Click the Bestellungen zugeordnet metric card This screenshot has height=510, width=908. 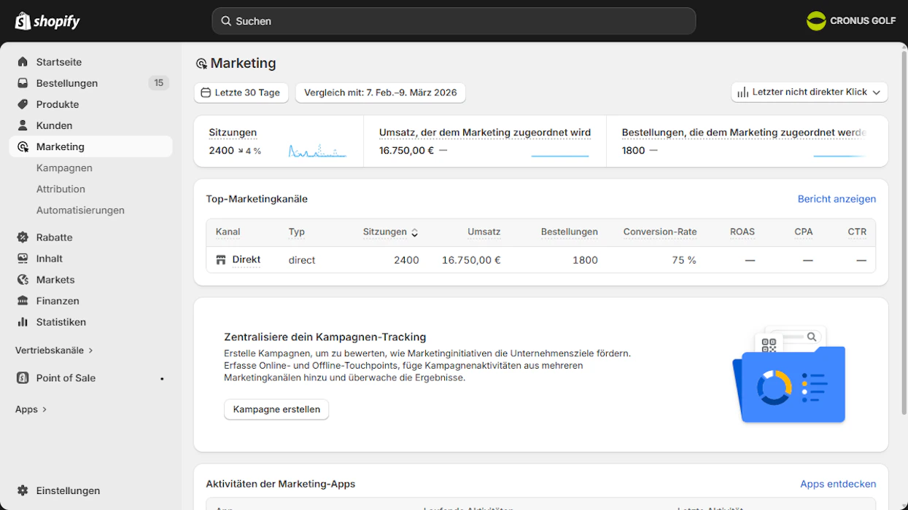(748, 141)
